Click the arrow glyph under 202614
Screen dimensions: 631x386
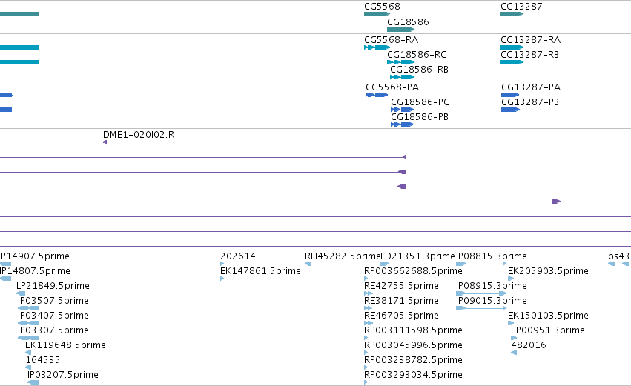coord(222,264)
